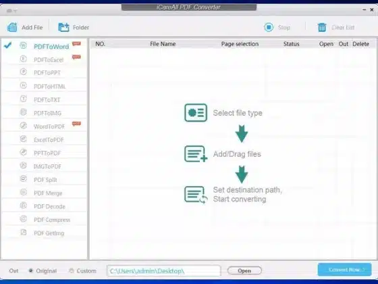Click the Page selection column header

pyautogui.click(x=240, y=44)
